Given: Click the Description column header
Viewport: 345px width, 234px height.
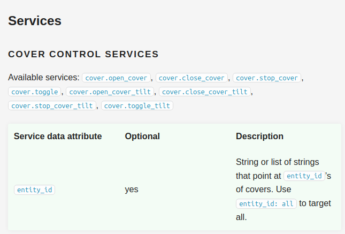Looking at the screenshot, I should (x=259, y=137).
